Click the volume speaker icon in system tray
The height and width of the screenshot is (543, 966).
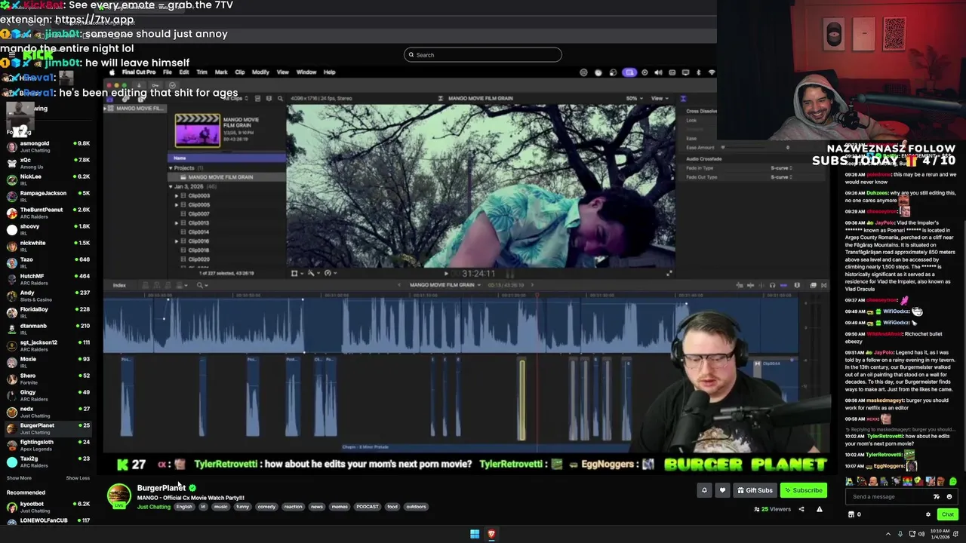[921, 534]
